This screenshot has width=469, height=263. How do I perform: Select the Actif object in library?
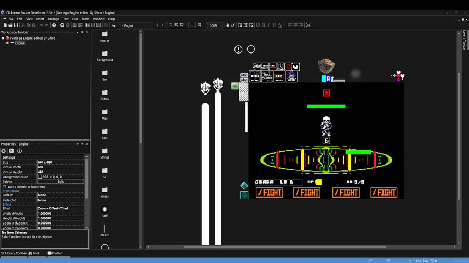[105, 212]
